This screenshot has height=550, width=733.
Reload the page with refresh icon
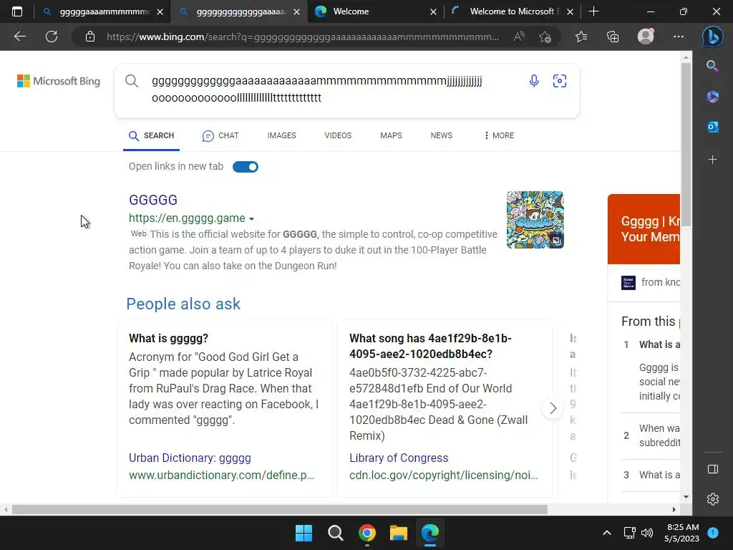click(52, 37)
